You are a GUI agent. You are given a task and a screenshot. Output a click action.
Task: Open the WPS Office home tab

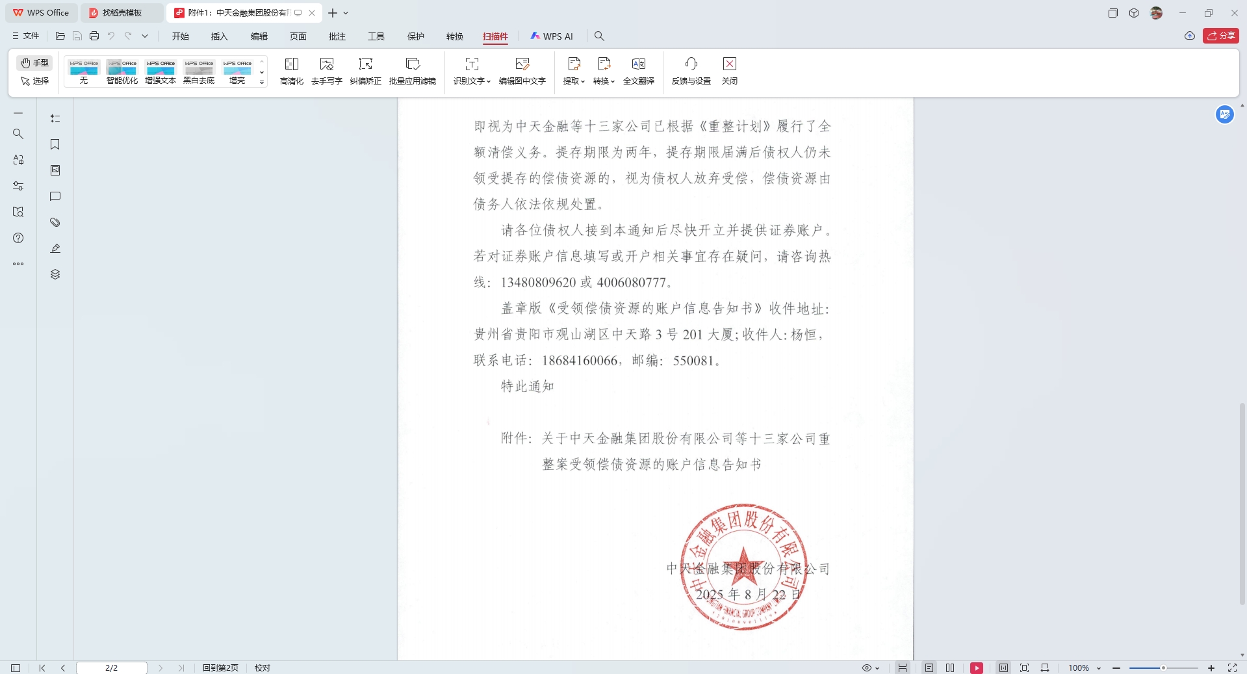pos(41,12)
